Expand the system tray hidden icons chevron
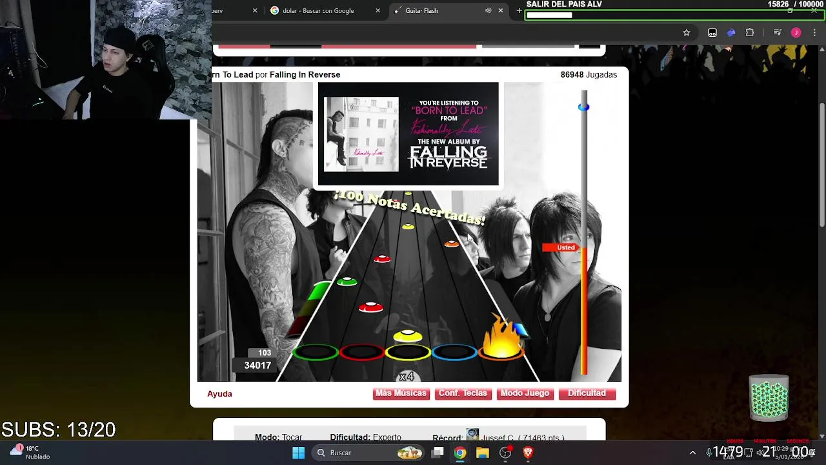Viewport: 826px width, 465px height. [x=692, y=453]
